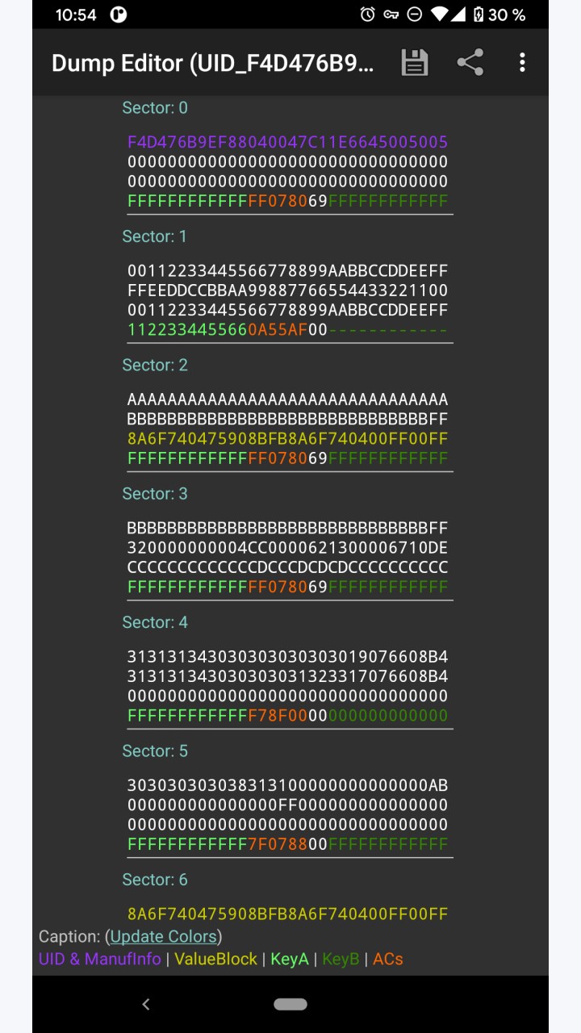
Task: Edit Sector 4 trailer line with F78F00
Action: coord(288,715)
